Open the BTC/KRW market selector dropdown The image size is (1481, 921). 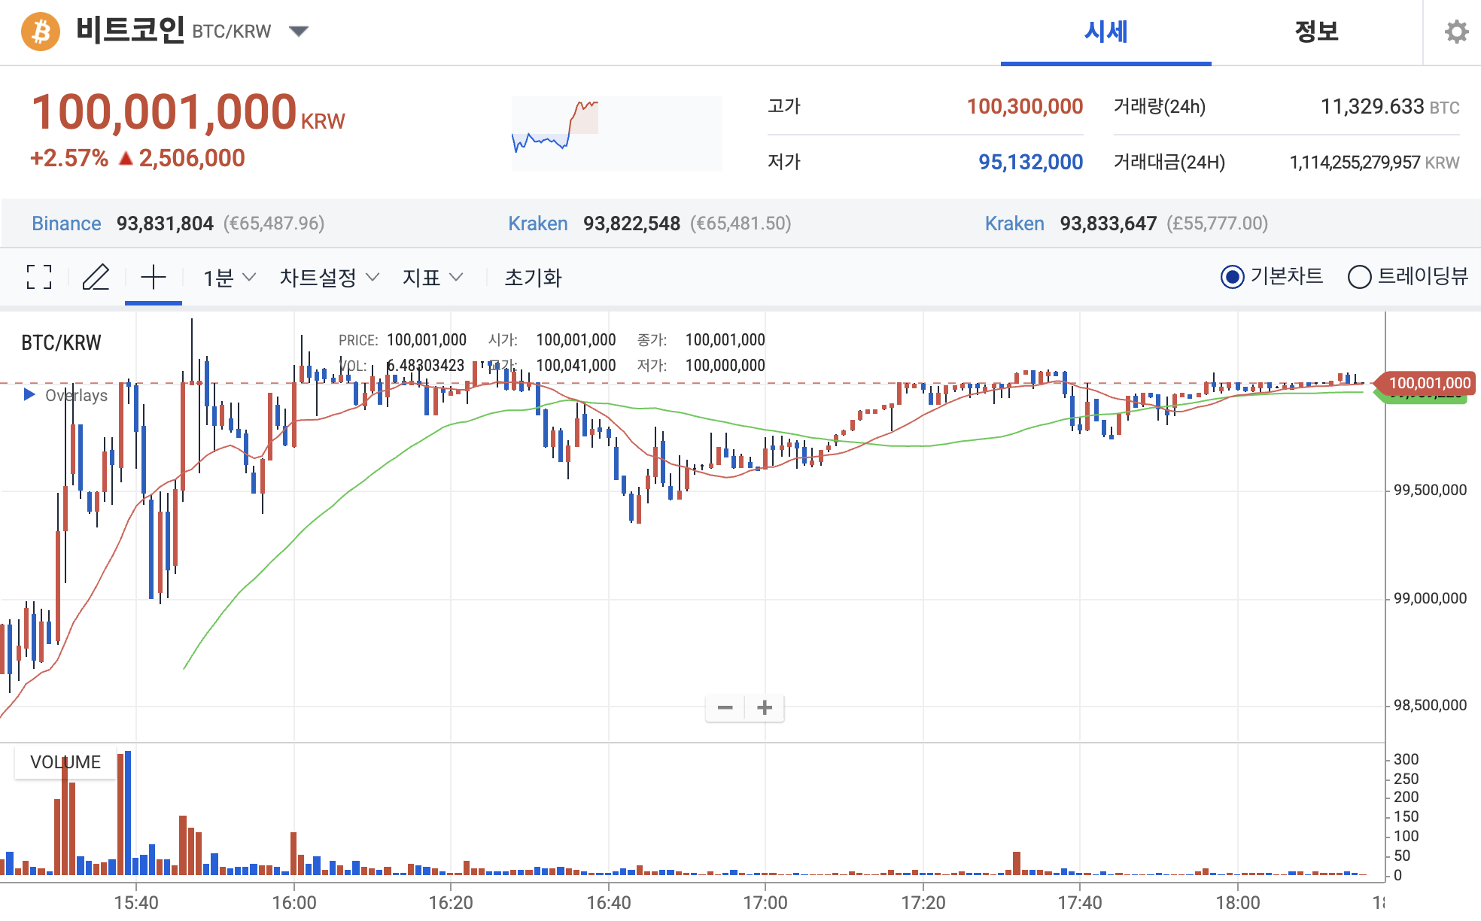(299, 32)
